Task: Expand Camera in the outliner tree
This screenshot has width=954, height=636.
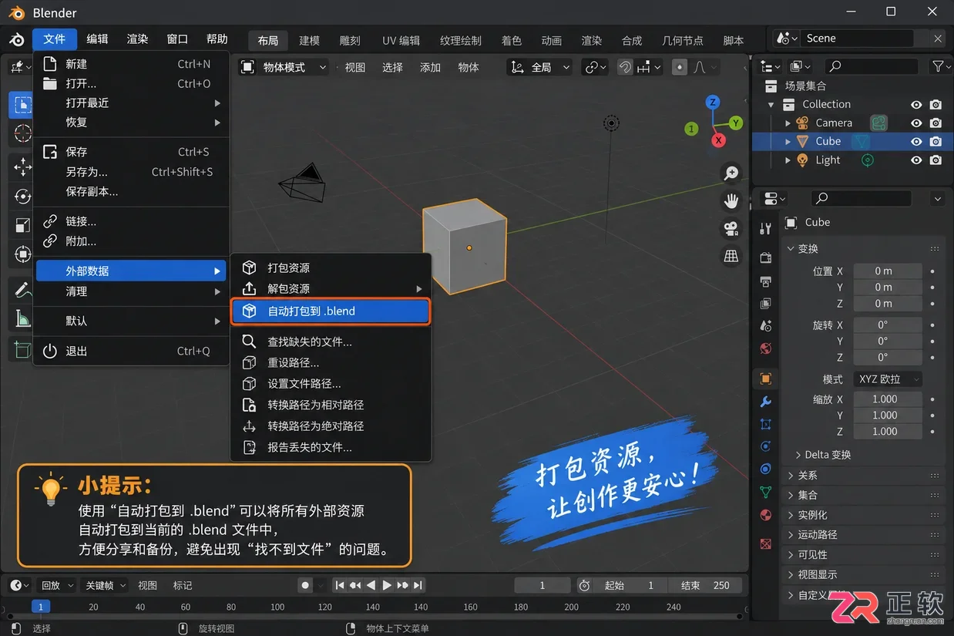Action: [x=788, y=123]
